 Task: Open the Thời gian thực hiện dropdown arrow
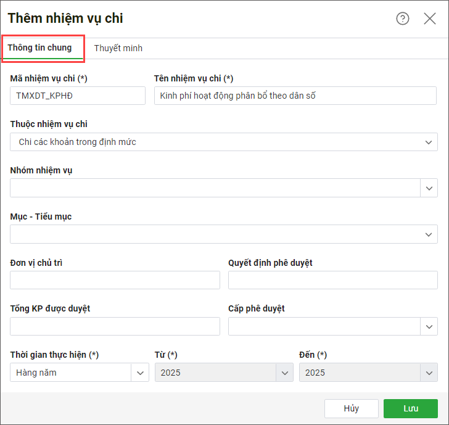point(140,373)
